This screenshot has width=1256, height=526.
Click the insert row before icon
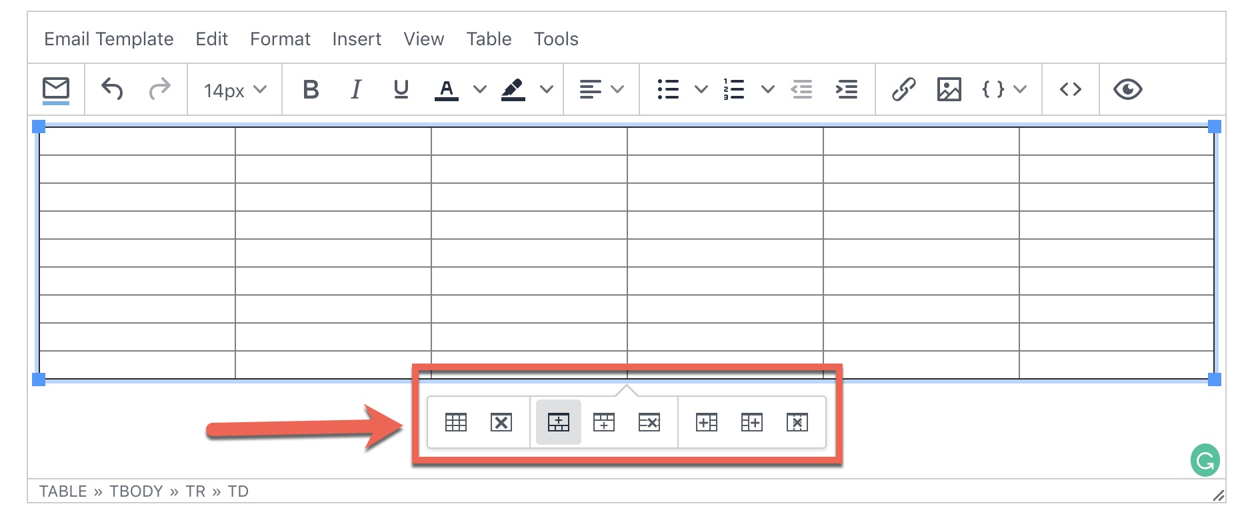tap(559, 422)
